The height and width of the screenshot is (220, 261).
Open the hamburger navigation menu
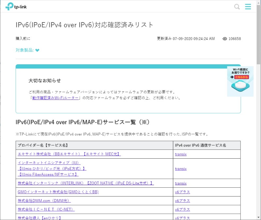point(248,6)
